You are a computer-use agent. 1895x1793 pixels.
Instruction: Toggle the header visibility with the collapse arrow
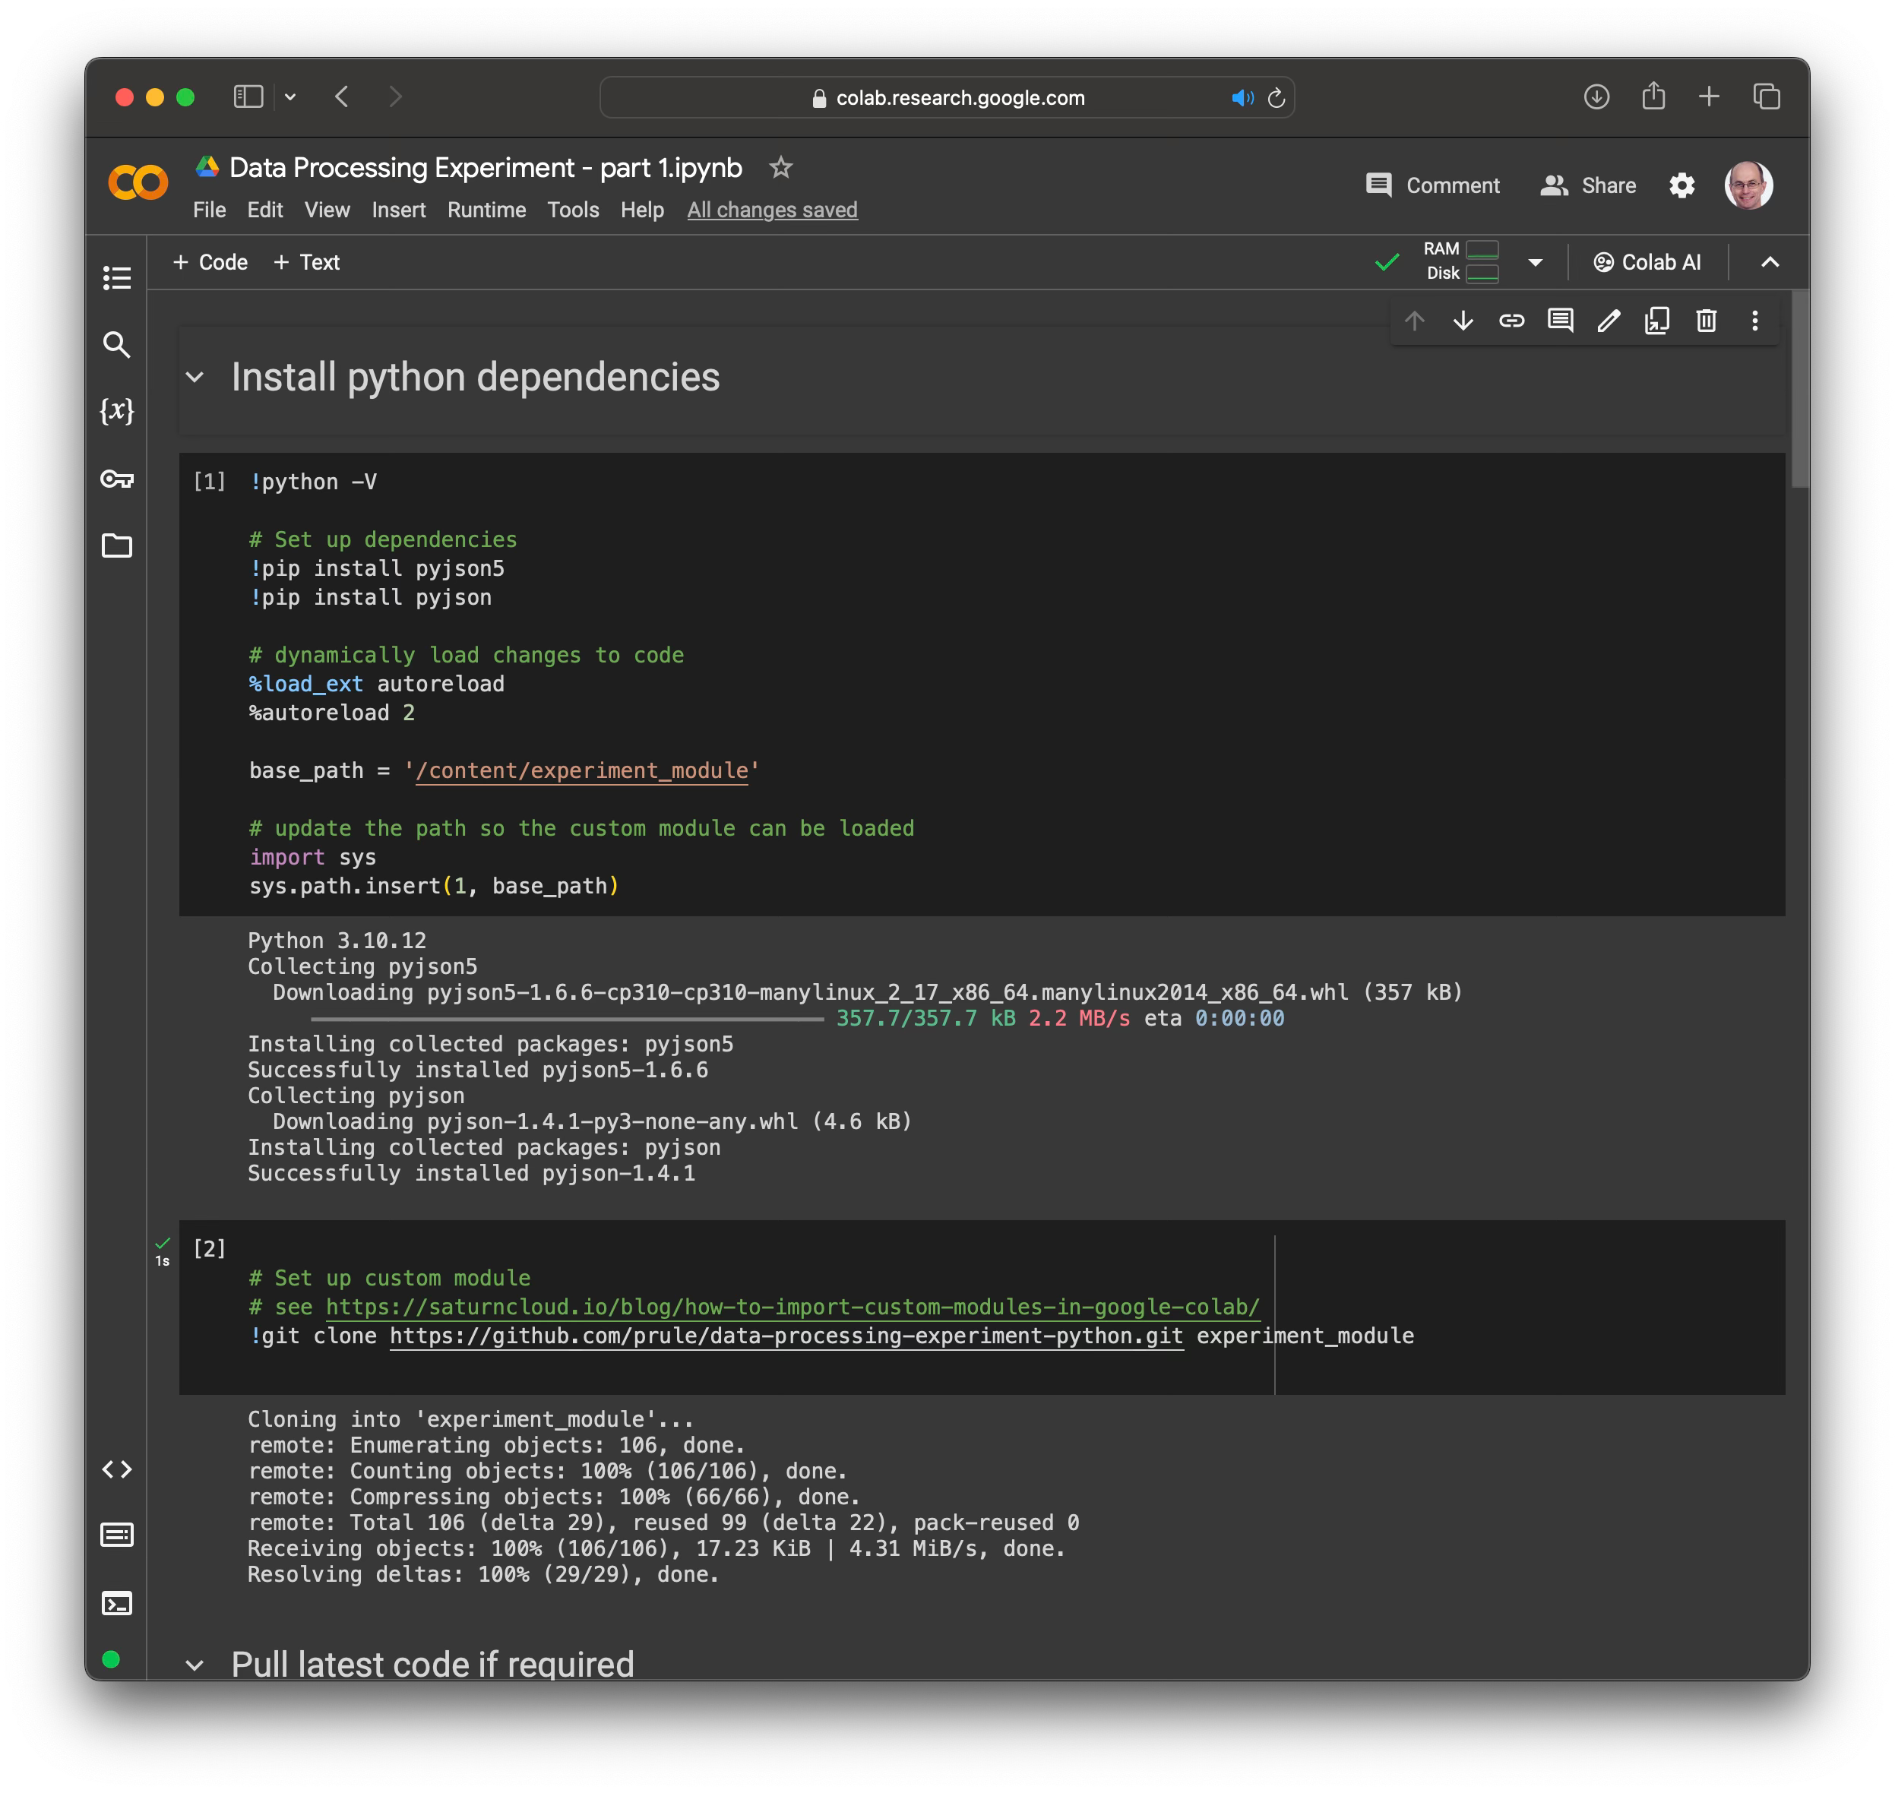click(1769, 262)
